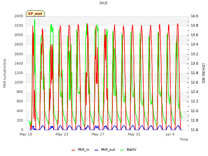Toggle the BattV legend entry
This screenshot has width=208, height=156.
tap(128, 149)
